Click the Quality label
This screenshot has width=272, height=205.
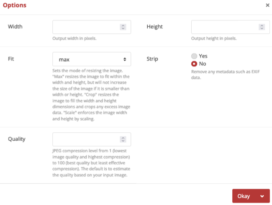17,139
